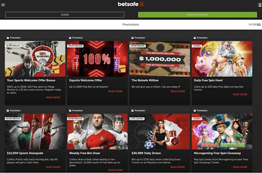Viewport: 262px width, 173px height.
Task: Click 'Up to $100 Free Bet on all Esports' text
Action: tap(88, 87)
